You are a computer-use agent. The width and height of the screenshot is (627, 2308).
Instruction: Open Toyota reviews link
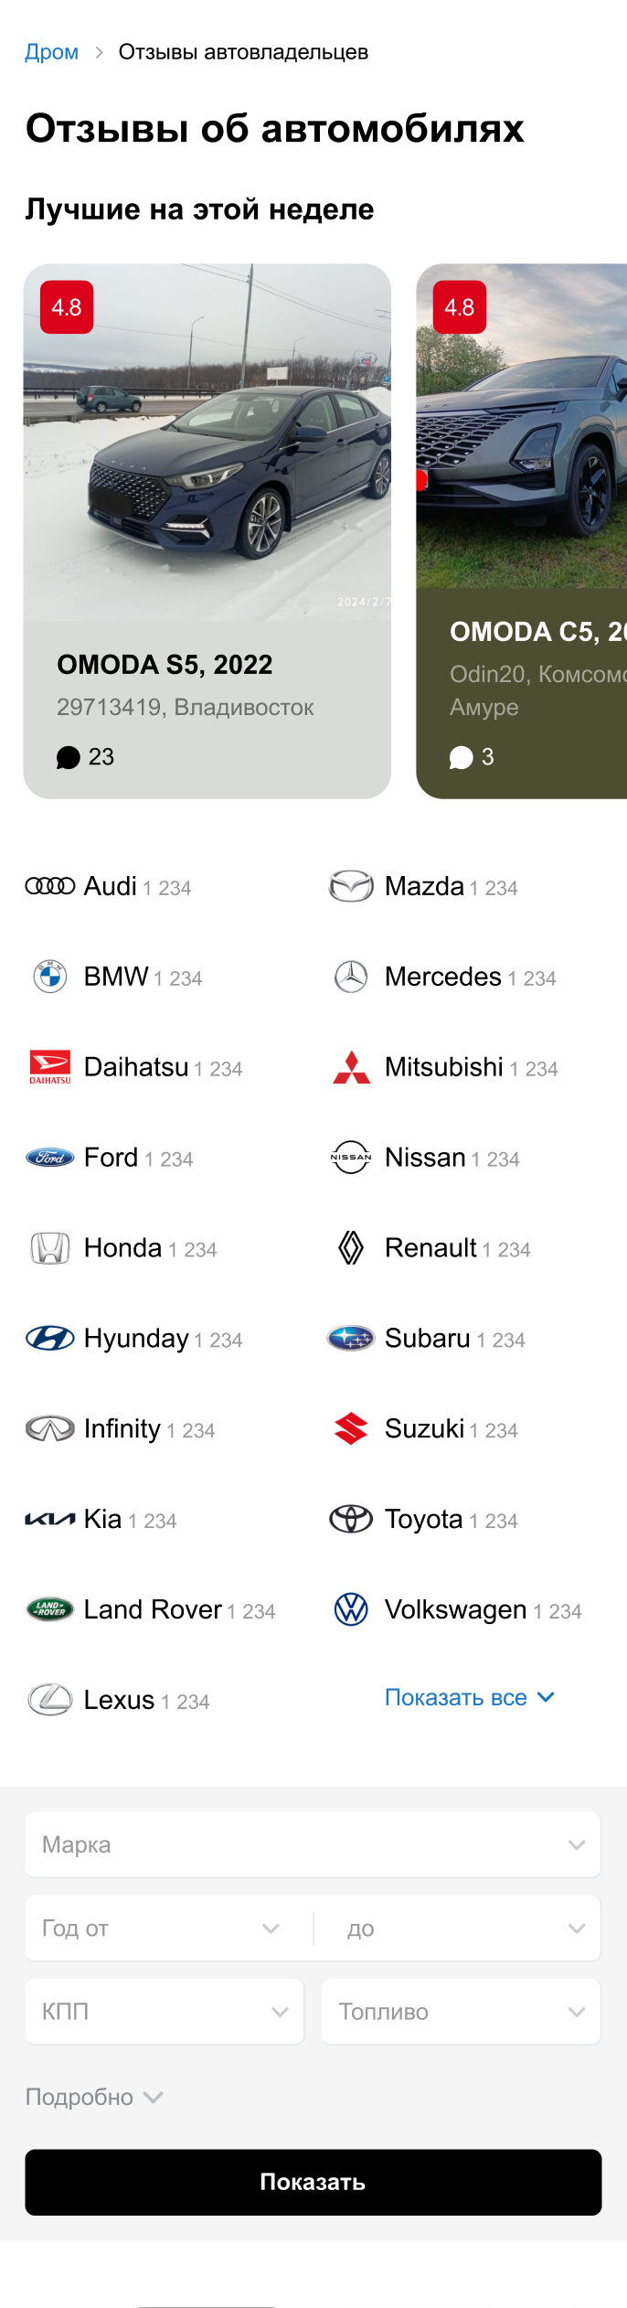[423, 1520]
